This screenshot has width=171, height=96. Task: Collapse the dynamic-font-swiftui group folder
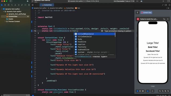pos(3,11)
